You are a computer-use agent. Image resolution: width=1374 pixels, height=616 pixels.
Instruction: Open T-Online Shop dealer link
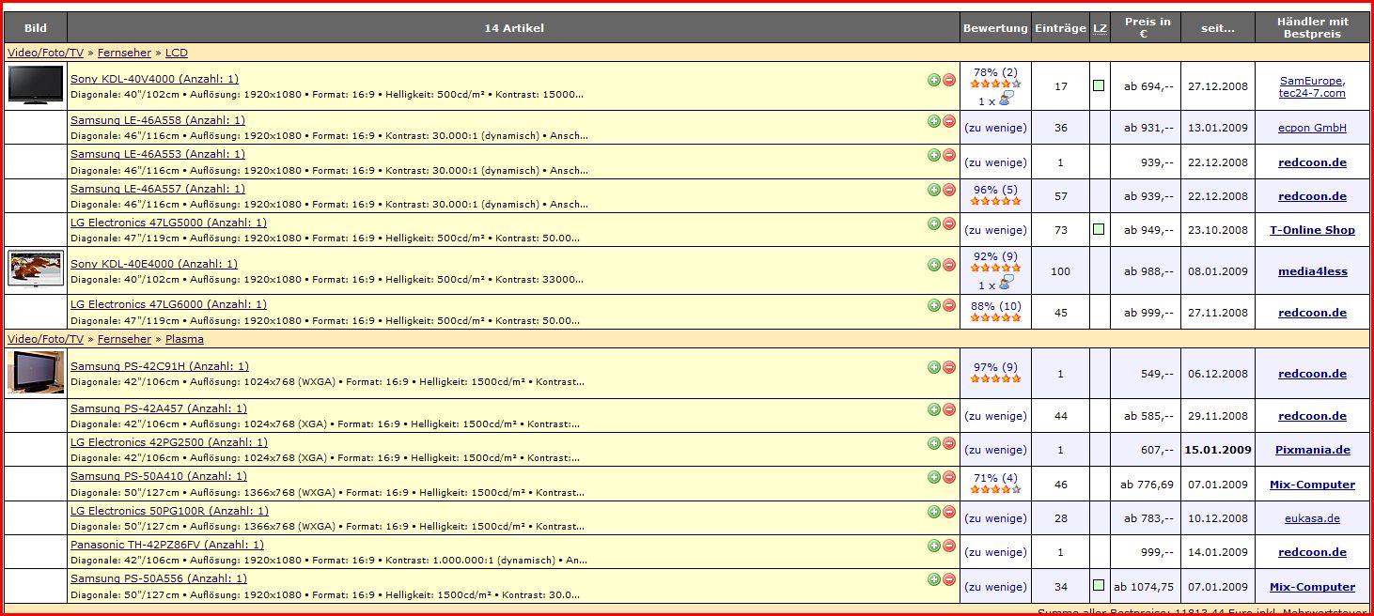click(x=1312, y=230)
